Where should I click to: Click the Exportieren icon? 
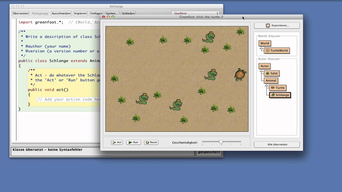(x=268, y=25)
